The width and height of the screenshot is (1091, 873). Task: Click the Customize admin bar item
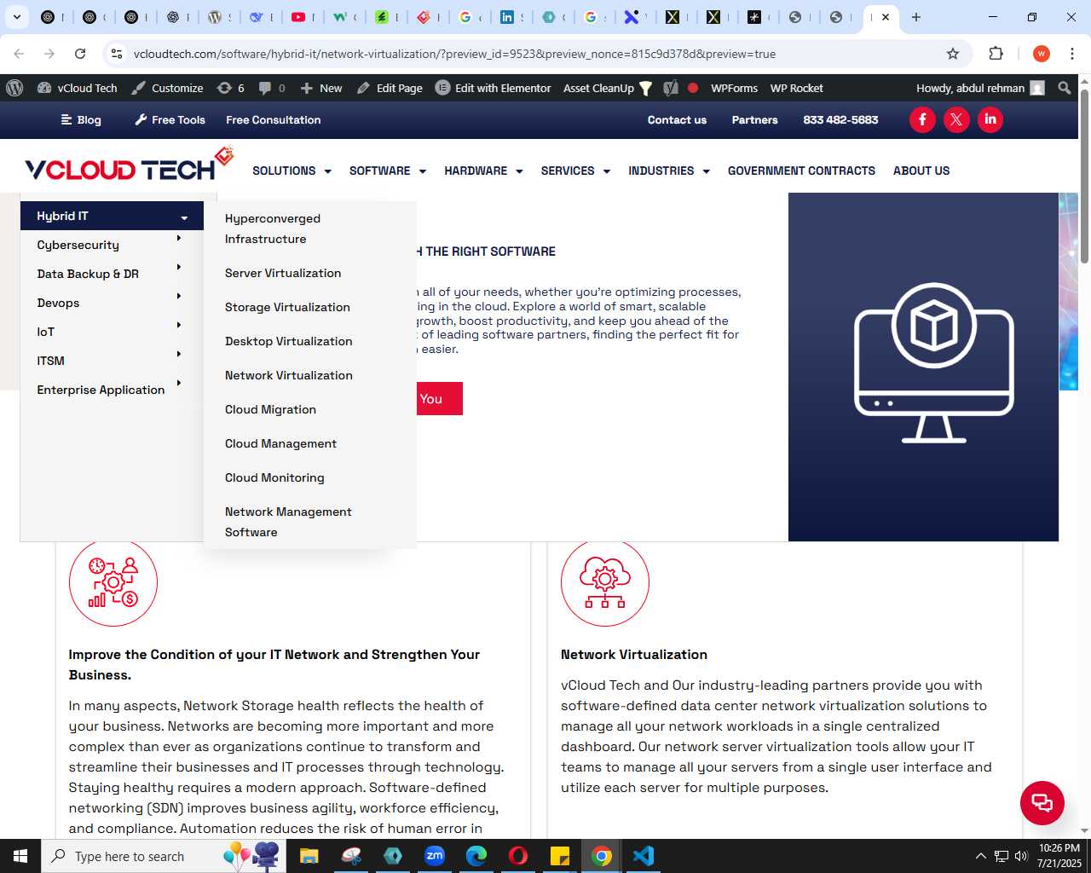tap(167, 88)
